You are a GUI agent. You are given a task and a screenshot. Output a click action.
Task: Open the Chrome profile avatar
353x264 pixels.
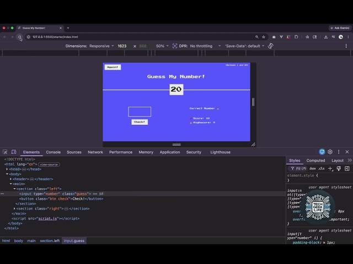point(341,37)
